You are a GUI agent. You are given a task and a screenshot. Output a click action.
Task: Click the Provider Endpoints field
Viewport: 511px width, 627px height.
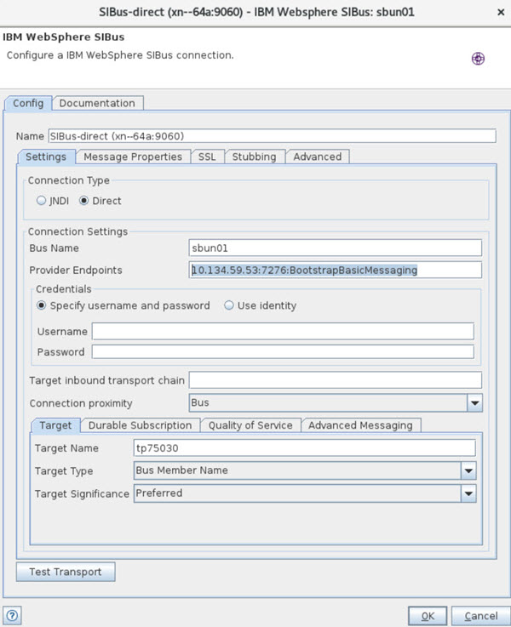point(336,271)
